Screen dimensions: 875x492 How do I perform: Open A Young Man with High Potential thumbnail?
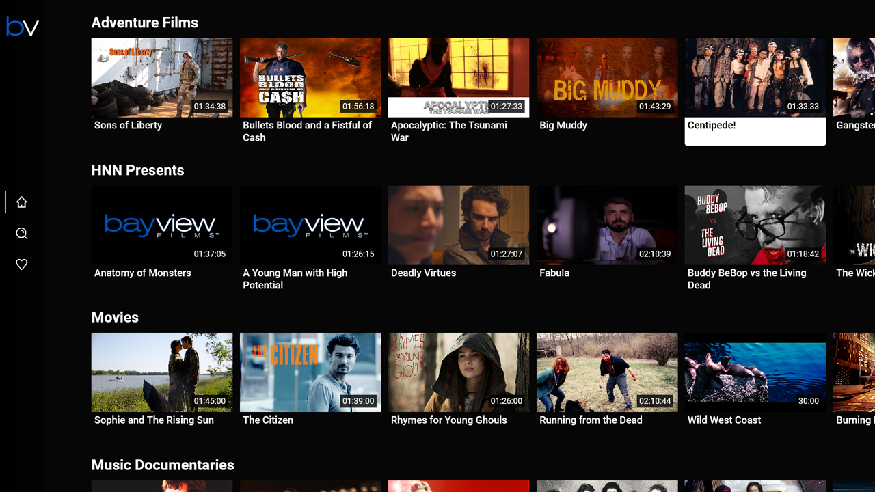pyautogui.click(x=310, y=225)
